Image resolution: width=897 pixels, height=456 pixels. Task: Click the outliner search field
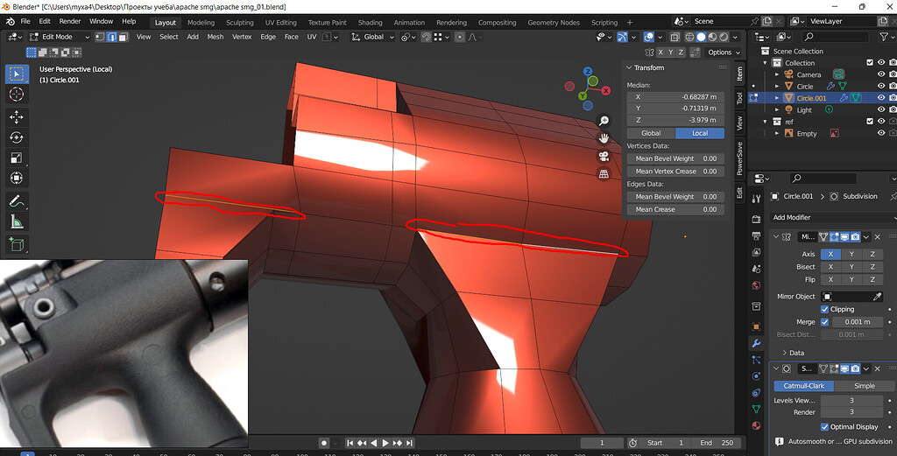pyautogui.click(x=835, y=37)
